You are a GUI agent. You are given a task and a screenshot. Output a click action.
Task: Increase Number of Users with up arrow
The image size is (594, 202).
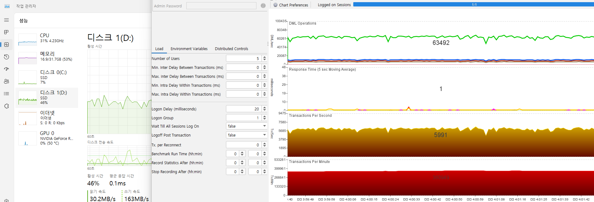tap(264, 57)
